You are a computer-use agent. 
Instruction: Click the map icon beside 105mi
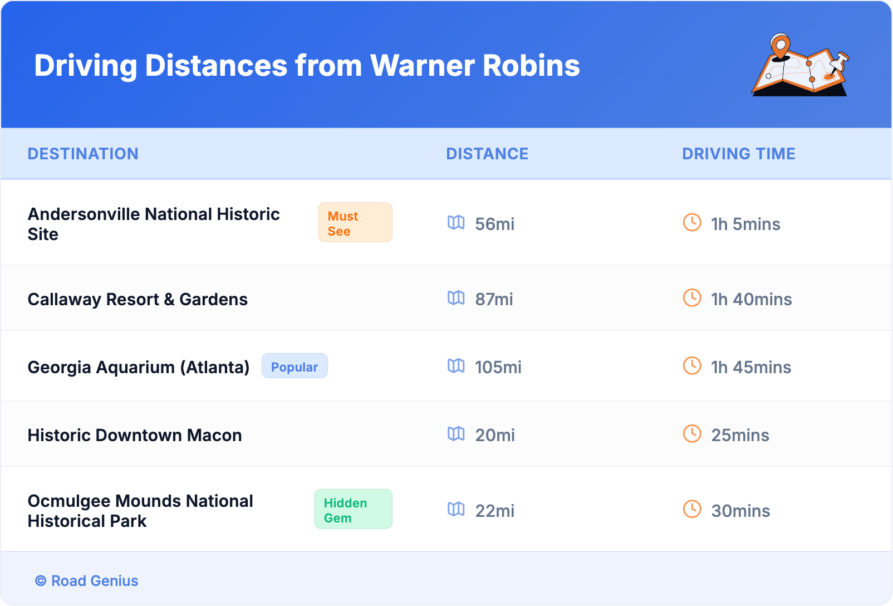pyautogui.click(x=456, y=366)
